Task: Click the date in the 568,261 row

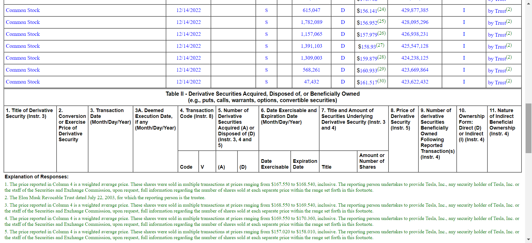Action: tap(188, 70)
